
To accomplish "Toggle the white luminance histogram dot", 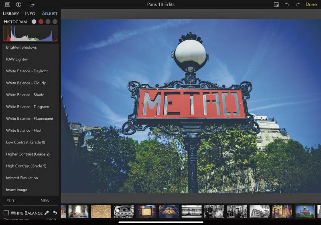I will coord(34,22).
